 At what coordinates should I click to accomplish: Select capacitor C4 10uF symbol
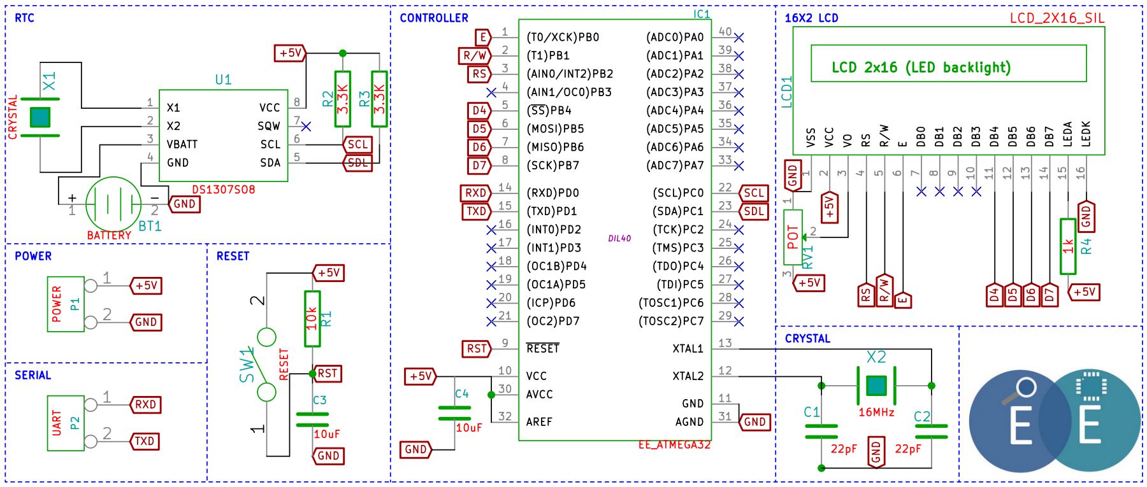(x=454, y=413)
